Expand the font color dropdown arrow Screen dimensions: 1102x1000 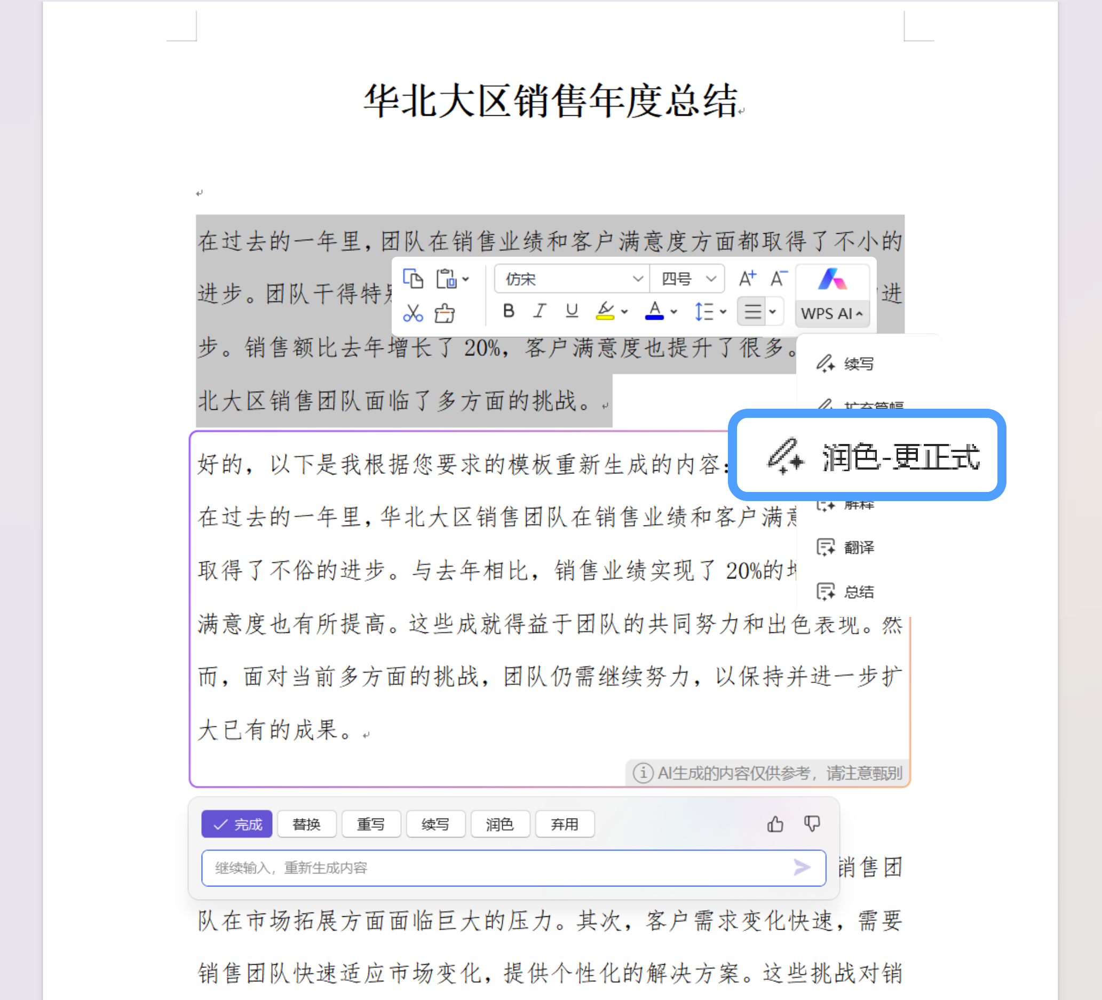pos(674,312)
